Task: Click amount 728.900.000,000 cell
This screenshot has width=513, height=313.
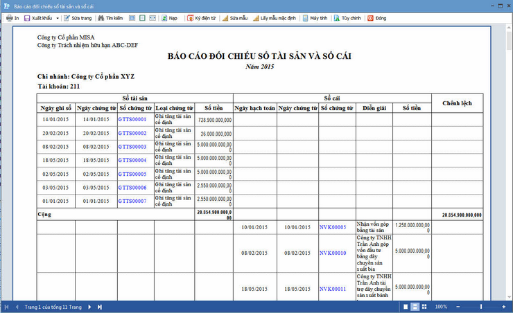Action: tap(215, 120)
